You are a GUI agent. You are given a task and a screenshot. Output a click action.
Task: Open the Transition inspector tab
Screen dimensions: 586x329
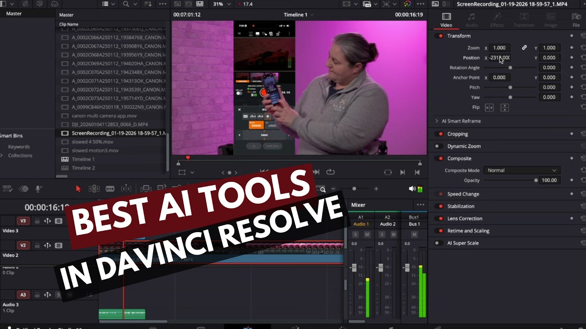[524, 20]
